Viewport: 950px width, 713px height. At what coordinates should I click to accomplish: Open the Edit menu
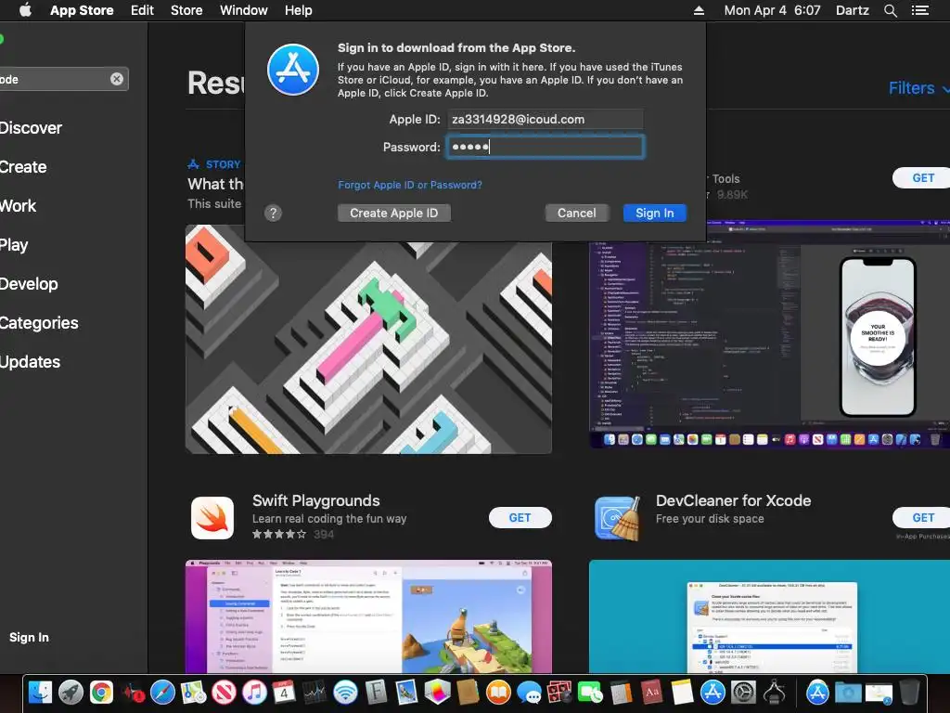142,10
